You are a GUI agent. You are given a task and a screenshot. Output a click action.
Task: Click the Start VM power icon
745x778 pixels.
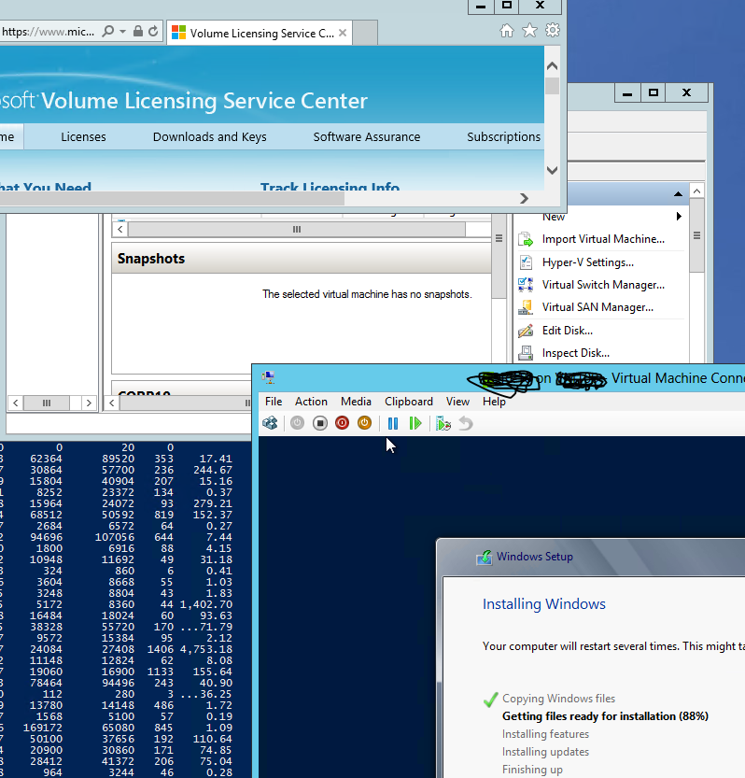[297, 423]
